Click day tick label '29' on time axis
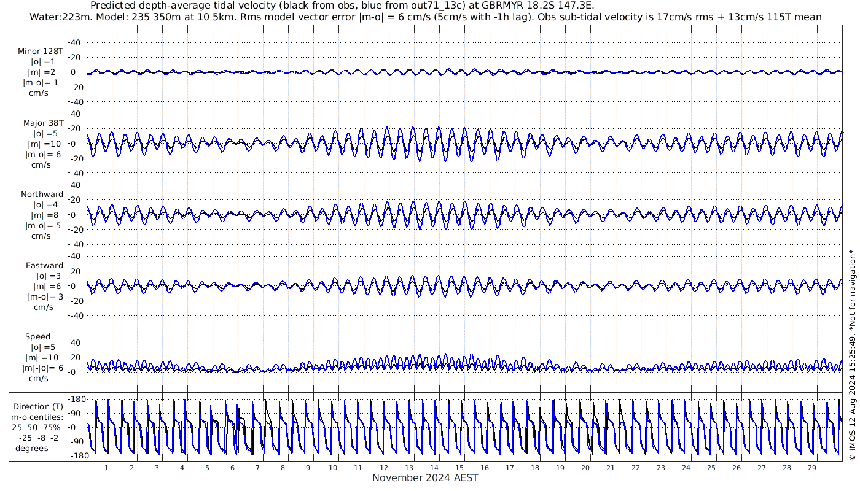Screen dimensions: 860x491 click(811, 467)
